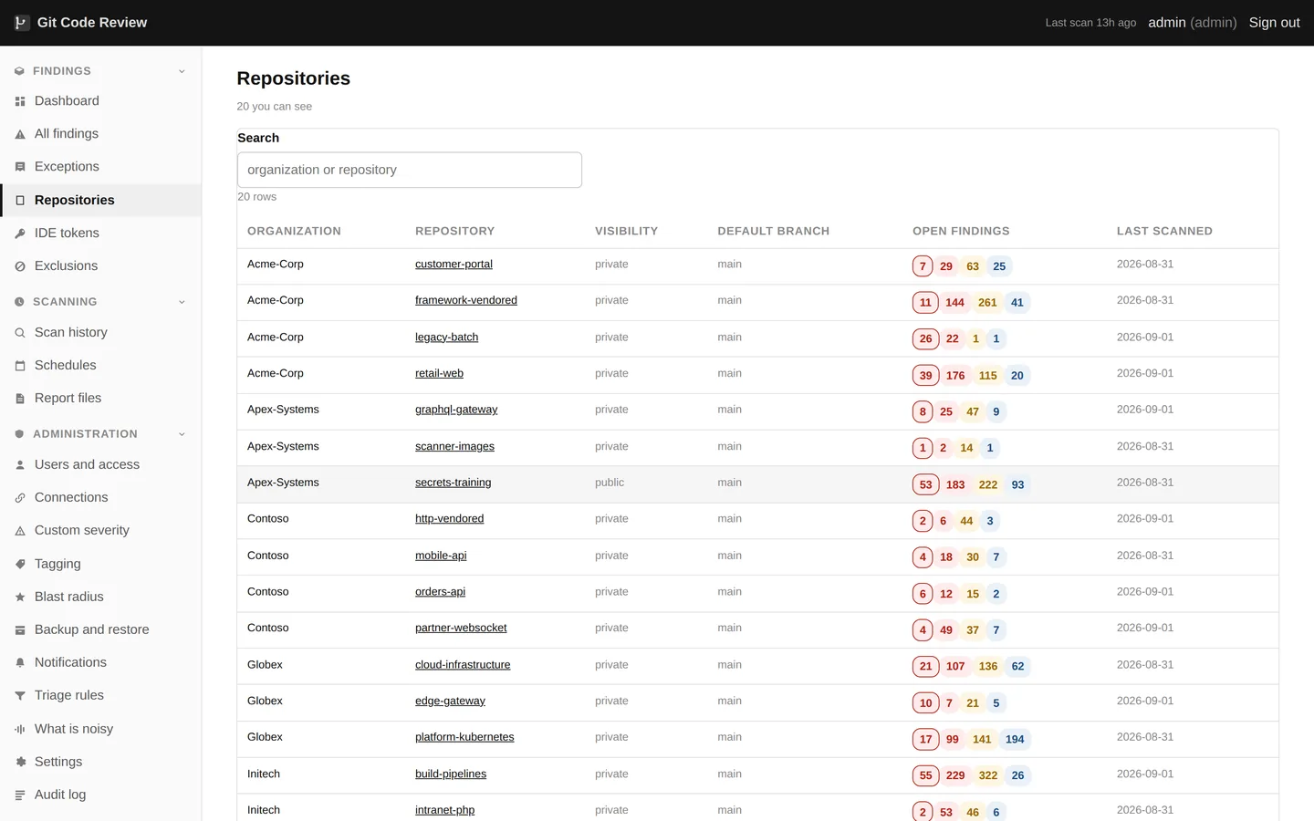This screenshot has width=1314, height=821.
Task: Collapse the Scanning section chevron
Action: point(182,302)
